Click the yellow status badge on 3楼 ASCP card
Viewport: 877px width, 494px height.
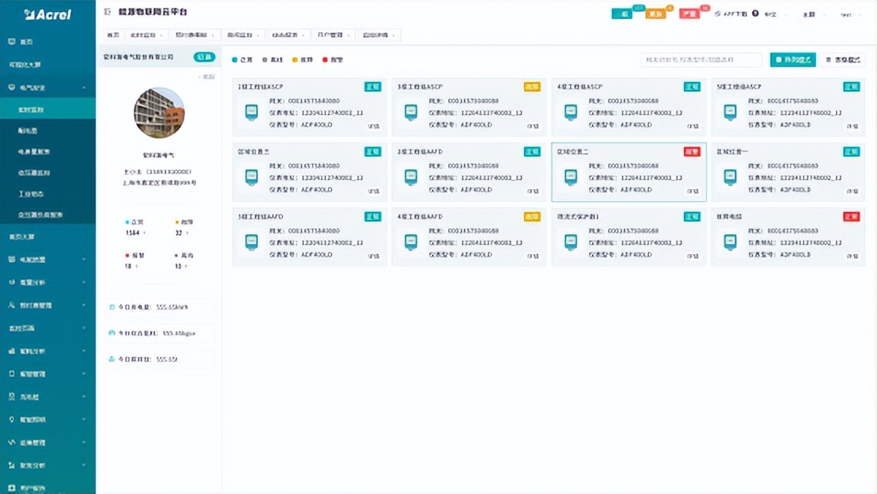pos(532,87)
